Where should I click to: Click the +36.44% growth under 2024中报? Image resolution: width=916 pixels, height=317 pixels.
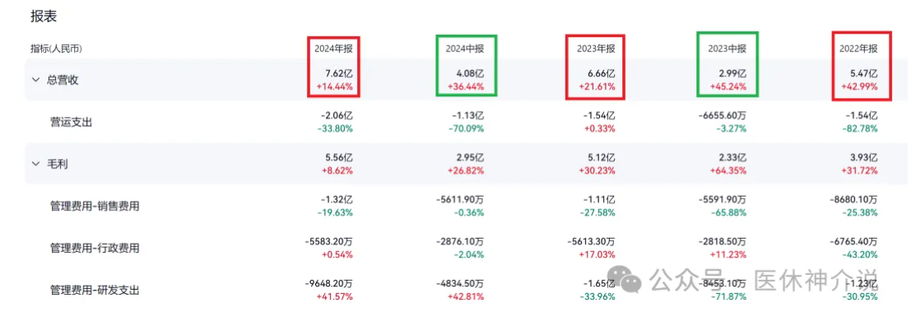click(x=464, y=87)
